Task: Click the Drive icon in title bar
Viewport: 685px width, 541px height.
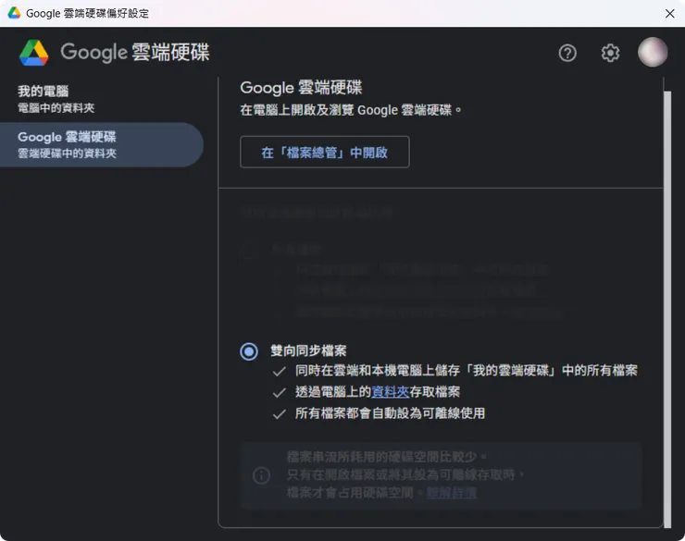Action: (x=14, y=13)
